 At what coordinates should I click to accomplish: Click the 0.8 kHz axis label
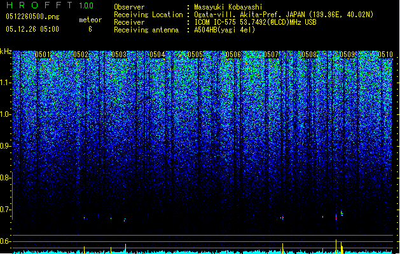point(5,178)
